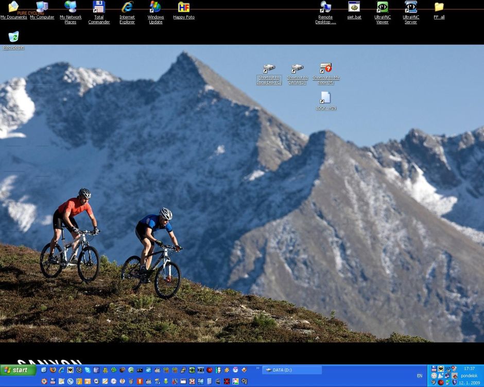This screenshot has height=387, width=484.
Task: Open the FF_all folder
Action: [x=439, y=7]
